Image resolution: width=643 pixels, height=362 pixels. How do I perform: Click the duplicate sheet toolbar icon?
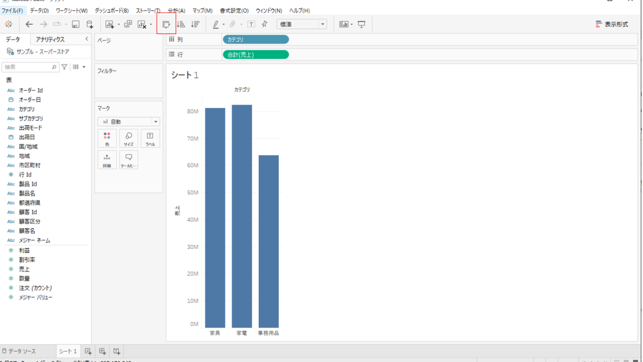(128, 24)
